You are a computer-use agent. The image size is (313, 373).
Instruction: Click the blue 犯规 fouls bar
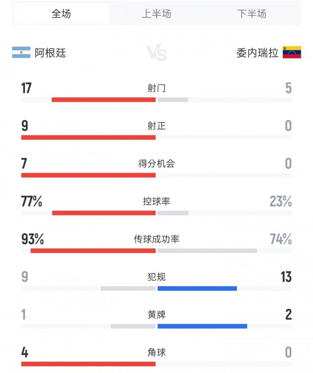point(197,289)
